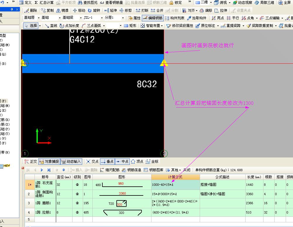
Task: Open 钢筋图库 rebar shape library
Action: coord(154,170)
